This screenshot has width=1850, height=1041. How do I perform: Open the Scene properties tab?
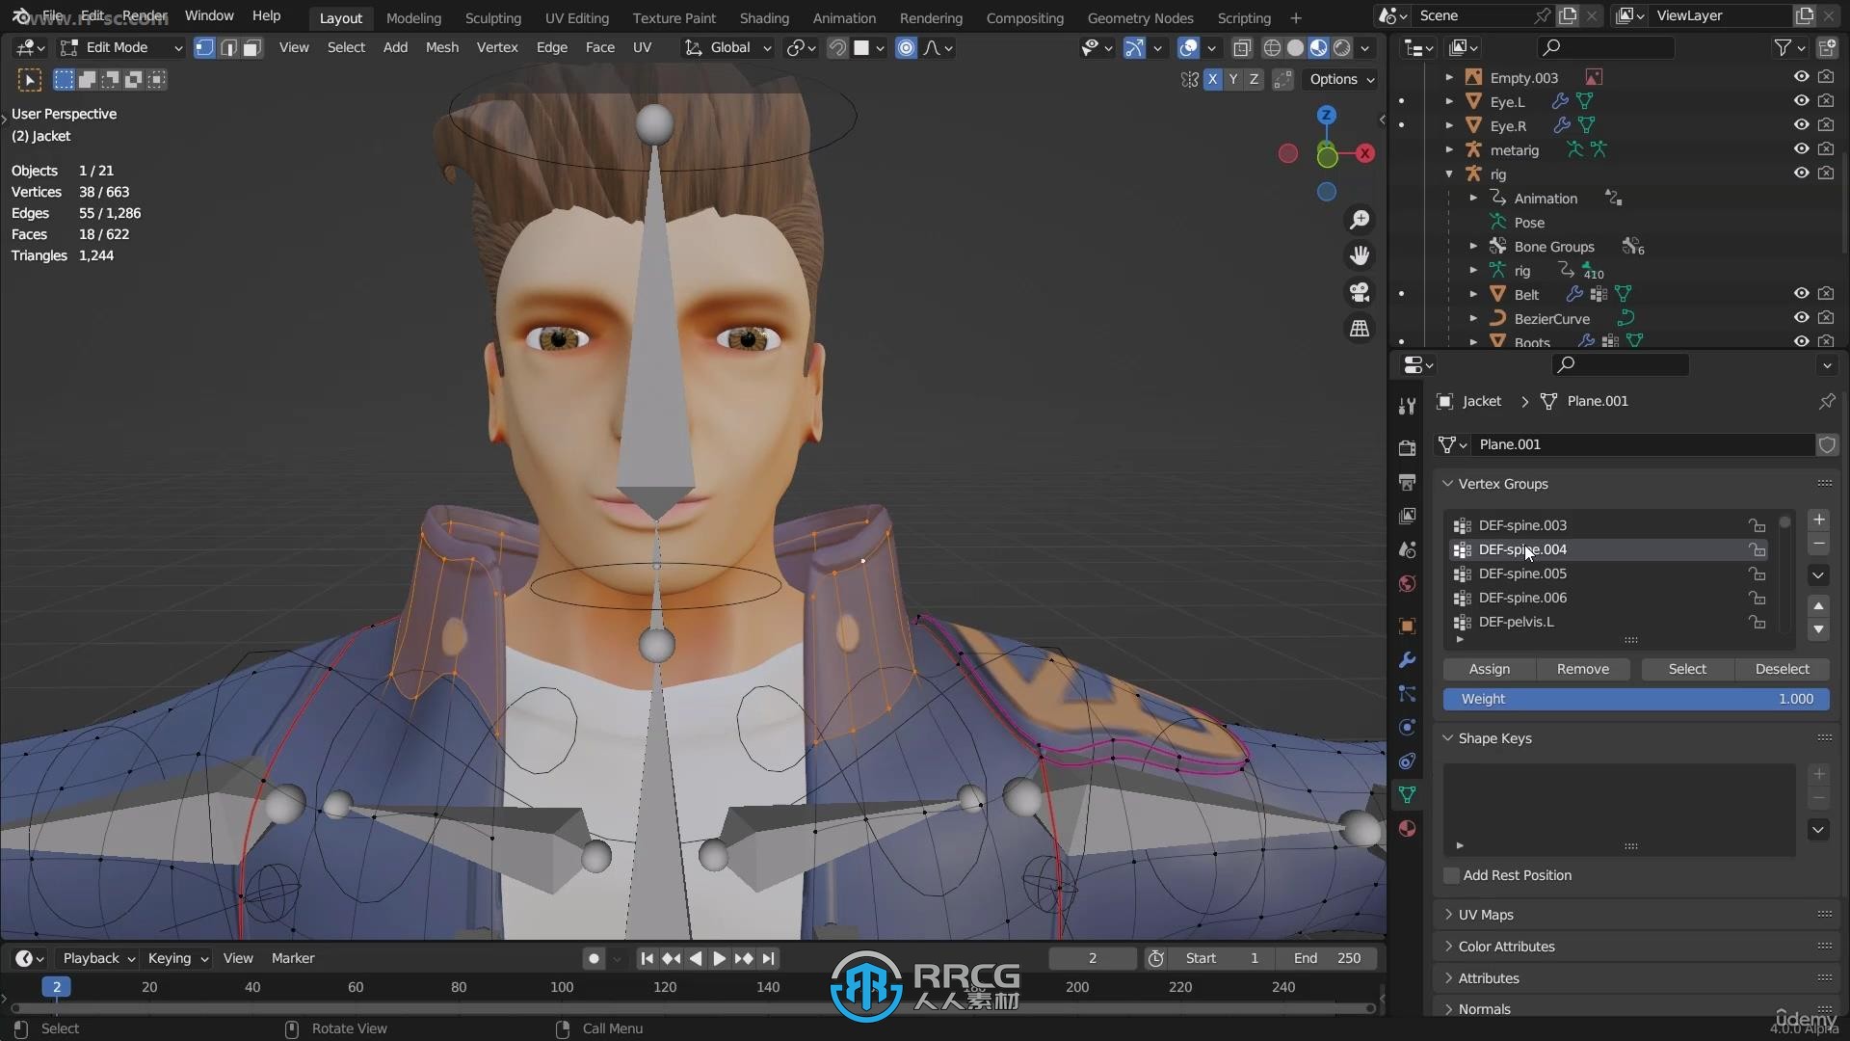coord(1408,549)
